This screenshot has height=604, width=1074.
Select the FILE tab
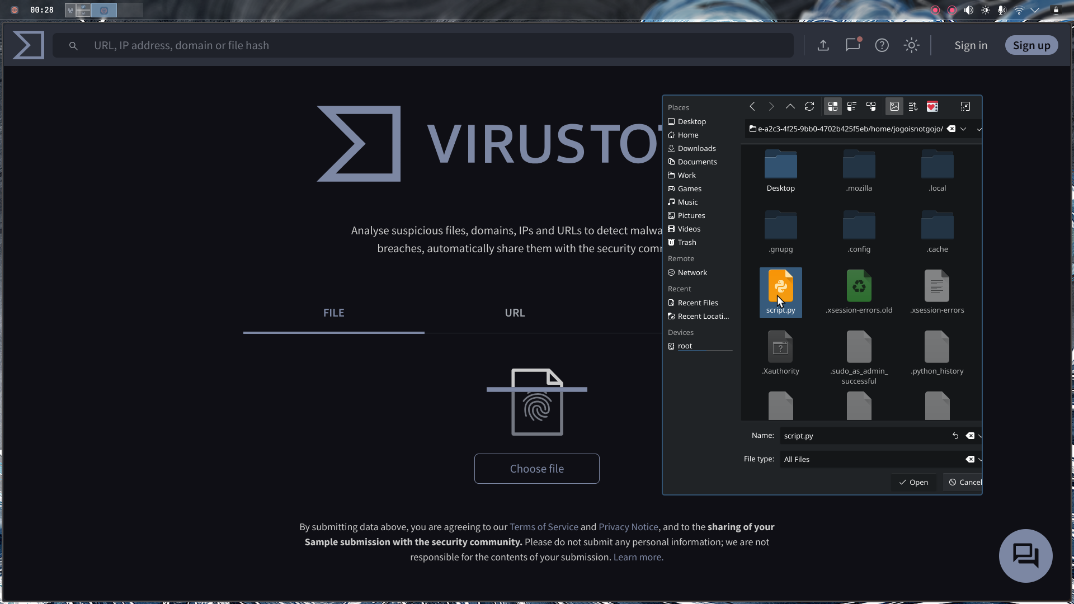tap(333, 313)
